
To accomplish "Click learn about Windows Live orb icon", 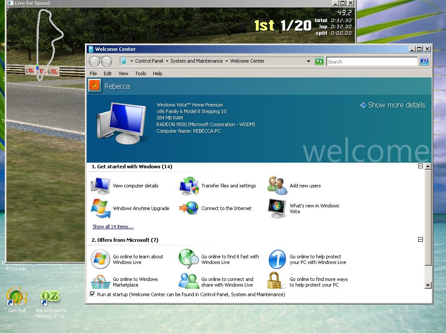I will [101, 259].
